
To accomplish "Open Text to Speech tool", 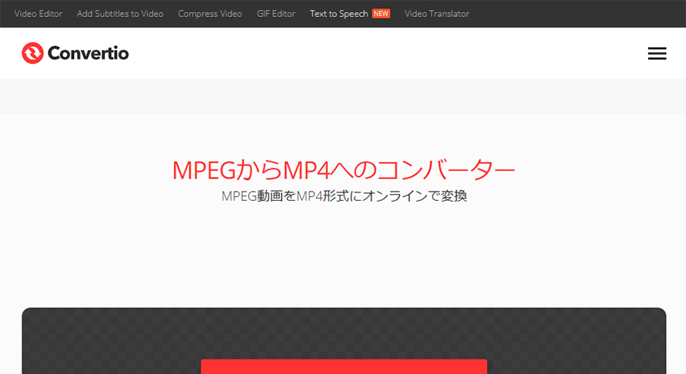I will click(338, 14).
